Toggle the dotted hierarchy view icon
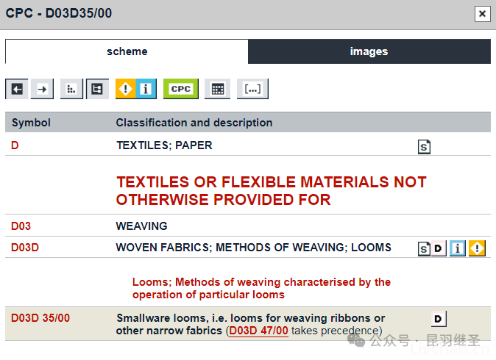Image resolution: width=496 pixels, height=360 pixels. pos(71,89)
